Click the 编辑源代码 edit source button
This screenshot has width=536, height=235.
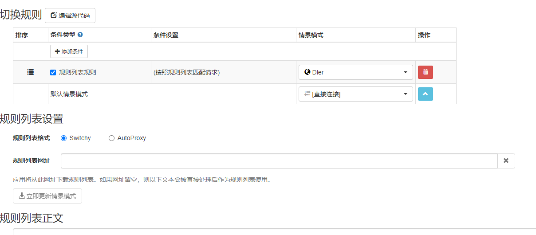click(x=70, y=16)
